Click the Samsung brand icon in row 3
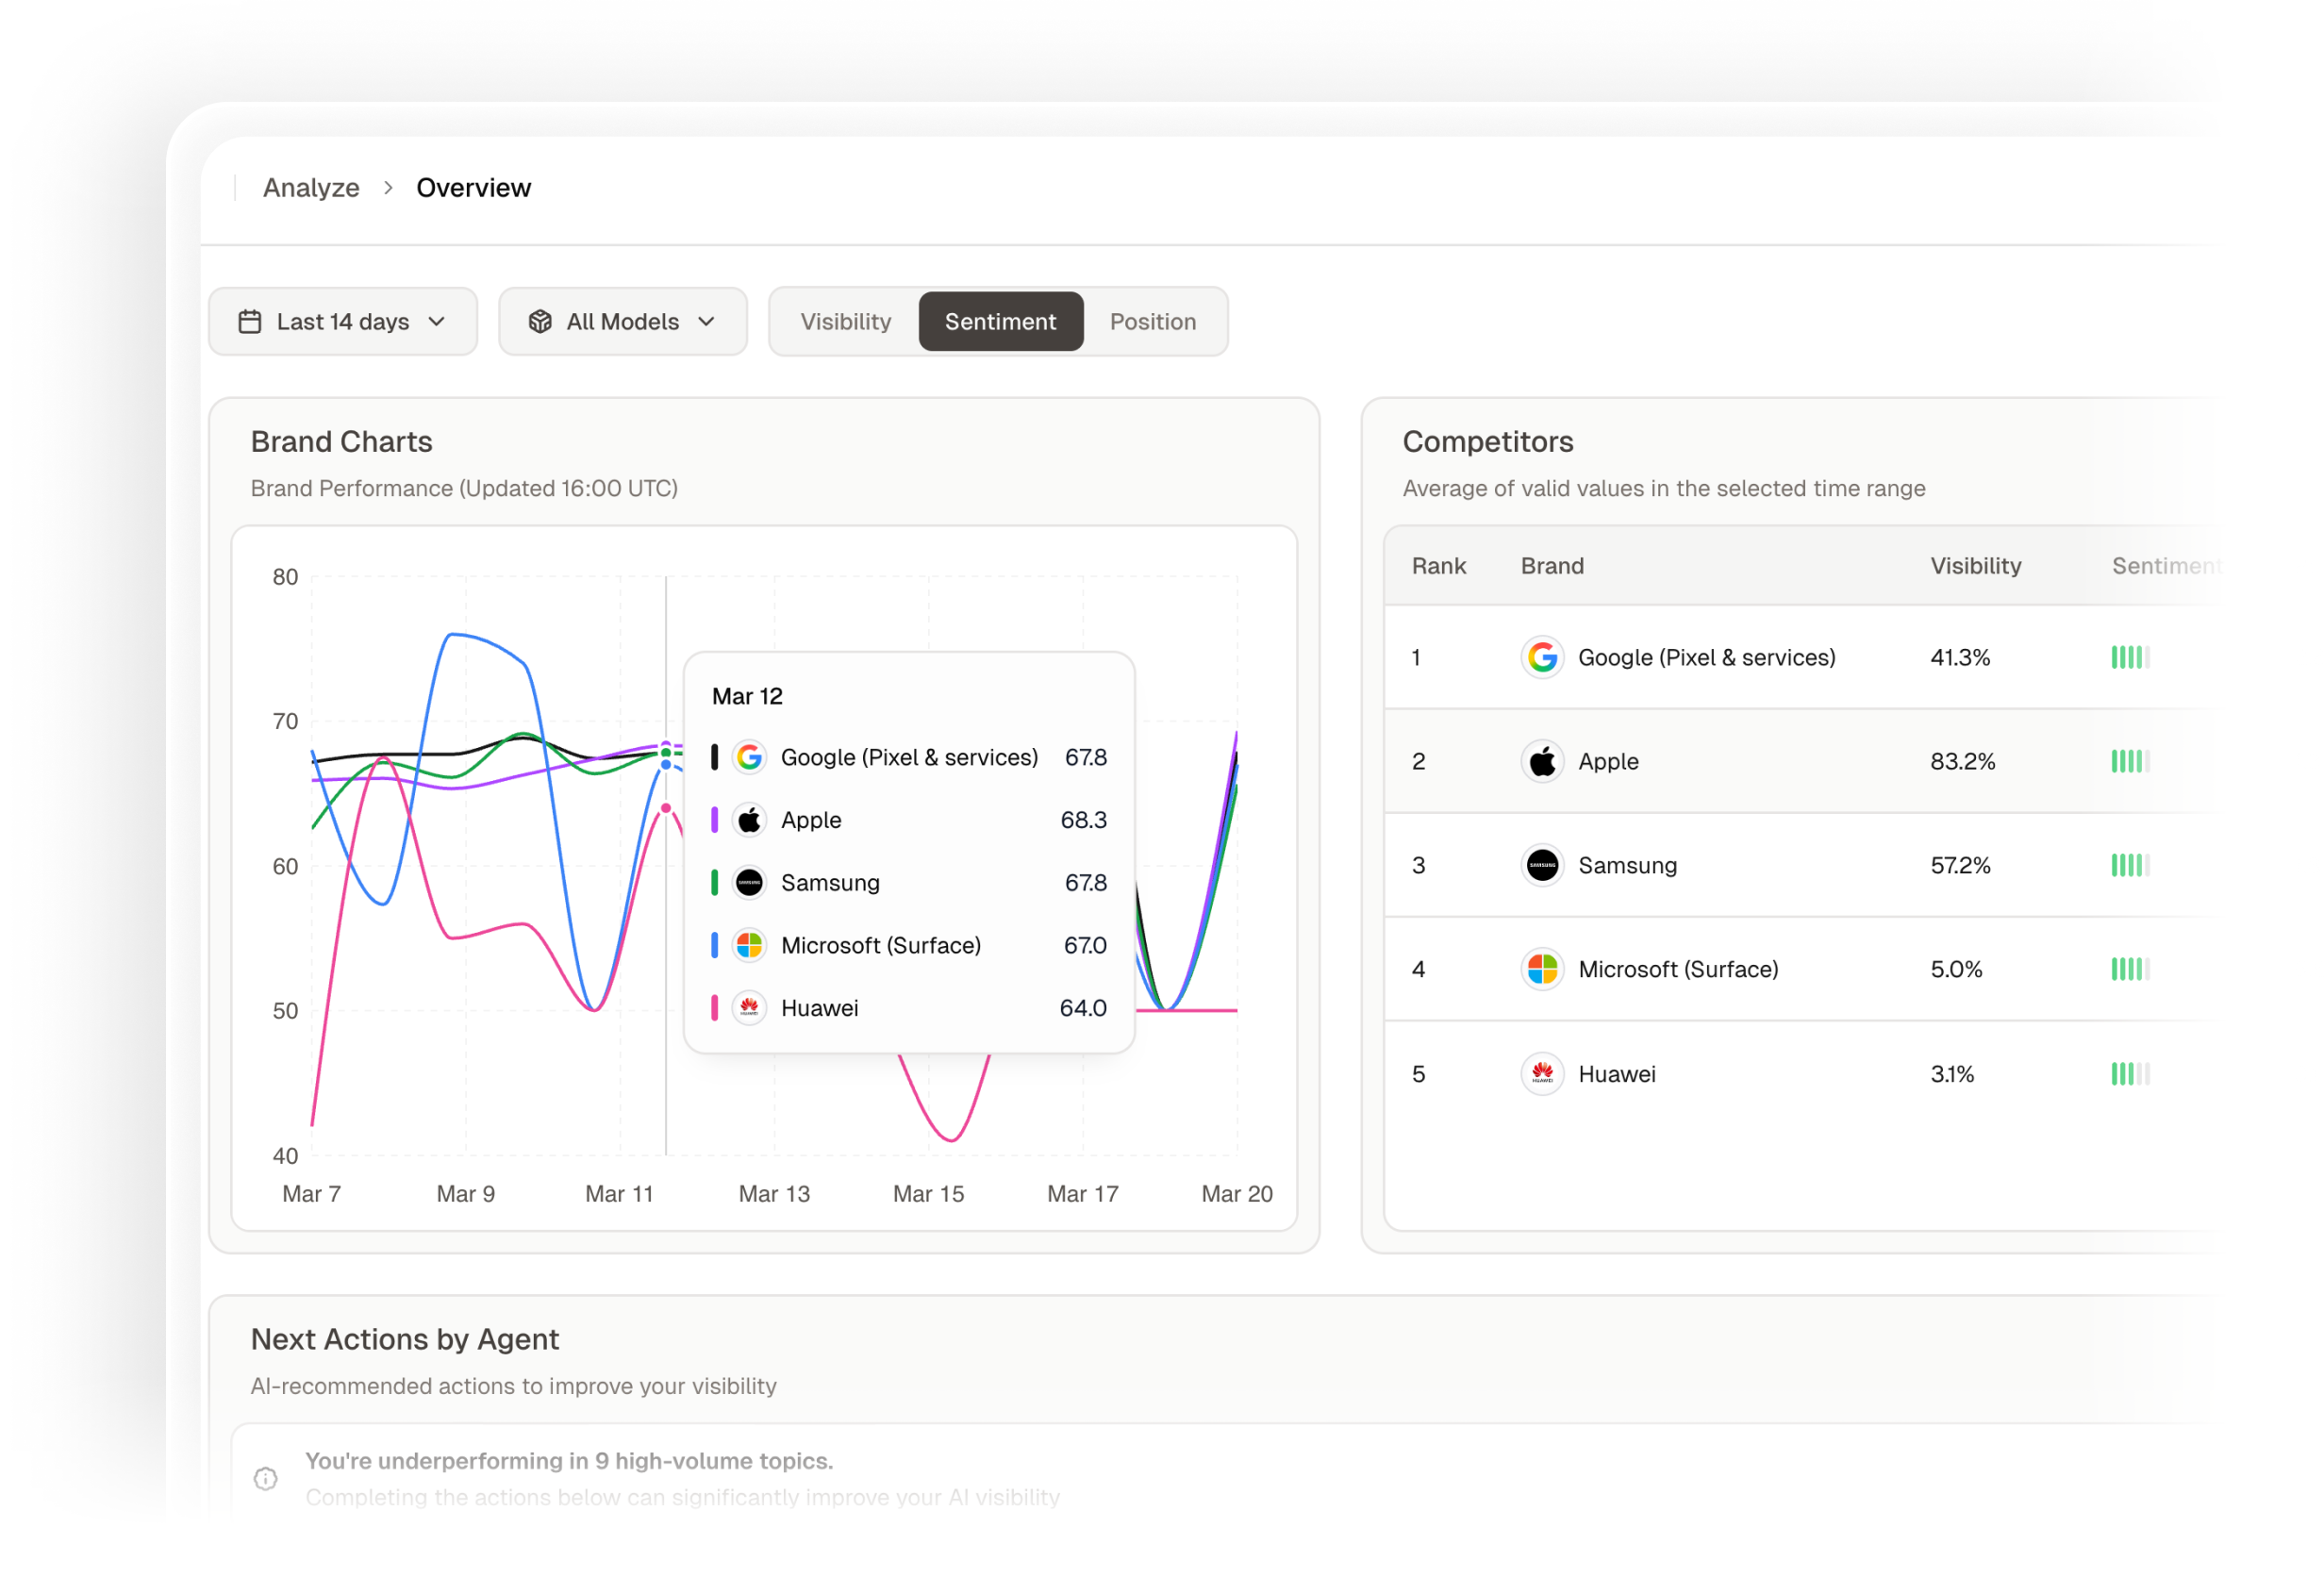Viewport: 2324px width, 1577px height. 1542,865
